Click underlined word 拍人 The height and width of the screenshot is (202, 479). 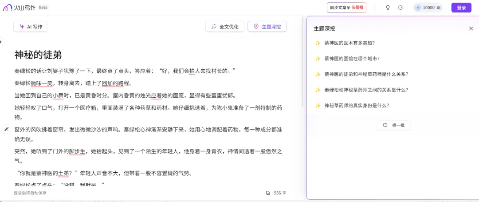pos(195,71)
